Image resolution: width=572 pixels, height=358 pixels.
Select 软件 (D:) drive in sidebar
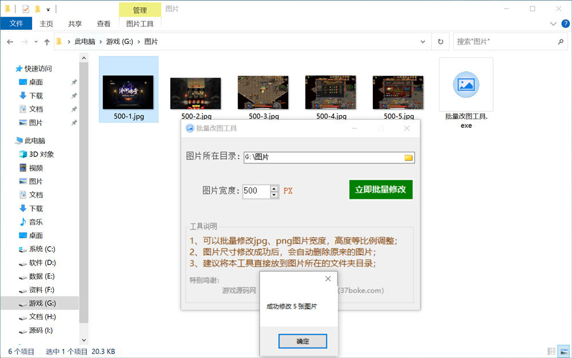click(x=42, y=263)
